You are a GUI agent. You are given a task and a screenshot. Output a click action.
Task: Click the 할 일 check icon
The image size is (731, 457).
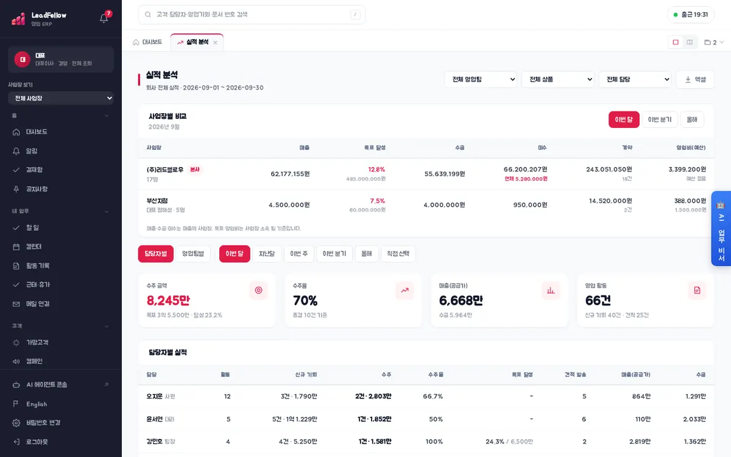16,227
